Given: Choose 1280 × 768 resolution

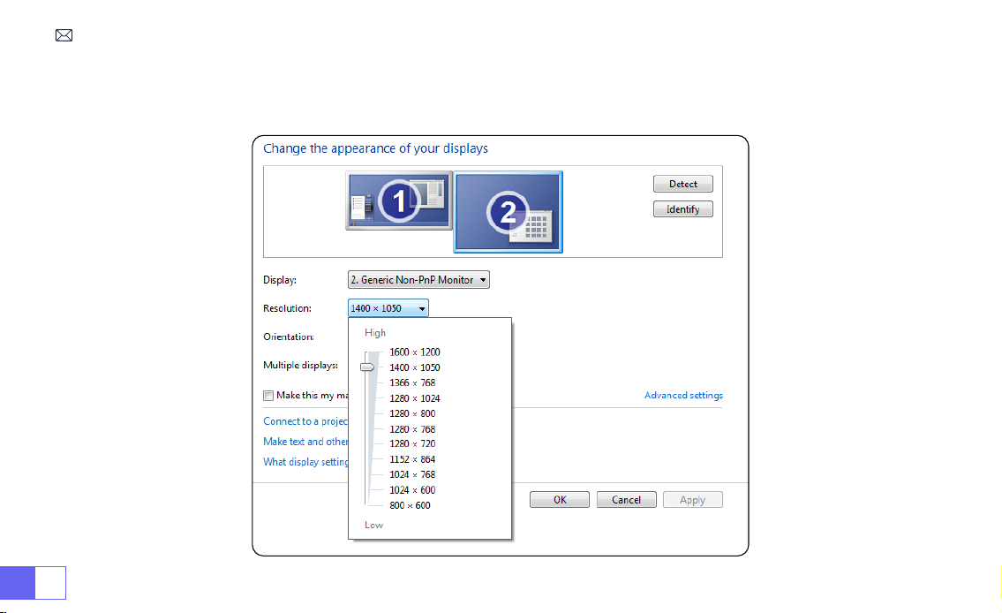Looking at the screenshot, I should coord(412,429).
